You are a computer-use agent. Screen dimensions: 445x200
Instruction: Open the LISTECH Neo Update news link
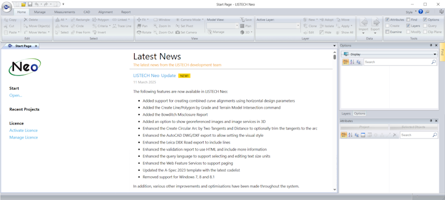[x=155, y=75]
